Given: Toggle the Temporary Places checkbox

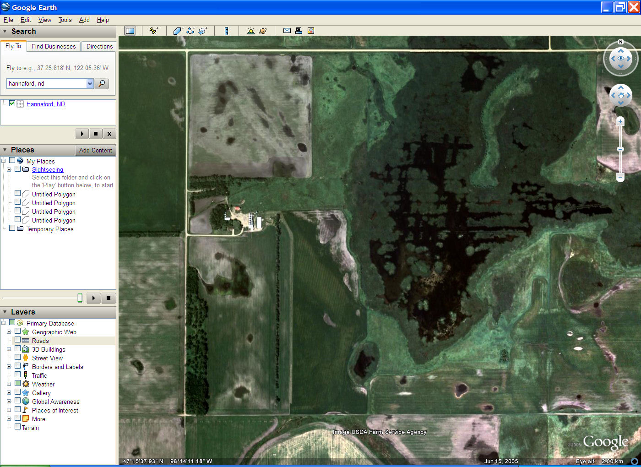Looking at the screenshot, I should point(12,228).
